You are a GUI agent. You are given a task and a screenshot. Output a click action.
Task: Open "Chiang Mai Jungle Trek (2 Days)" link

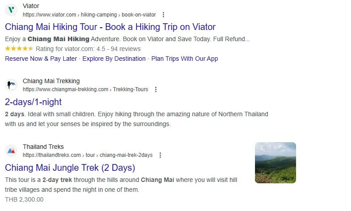(70, 168)
